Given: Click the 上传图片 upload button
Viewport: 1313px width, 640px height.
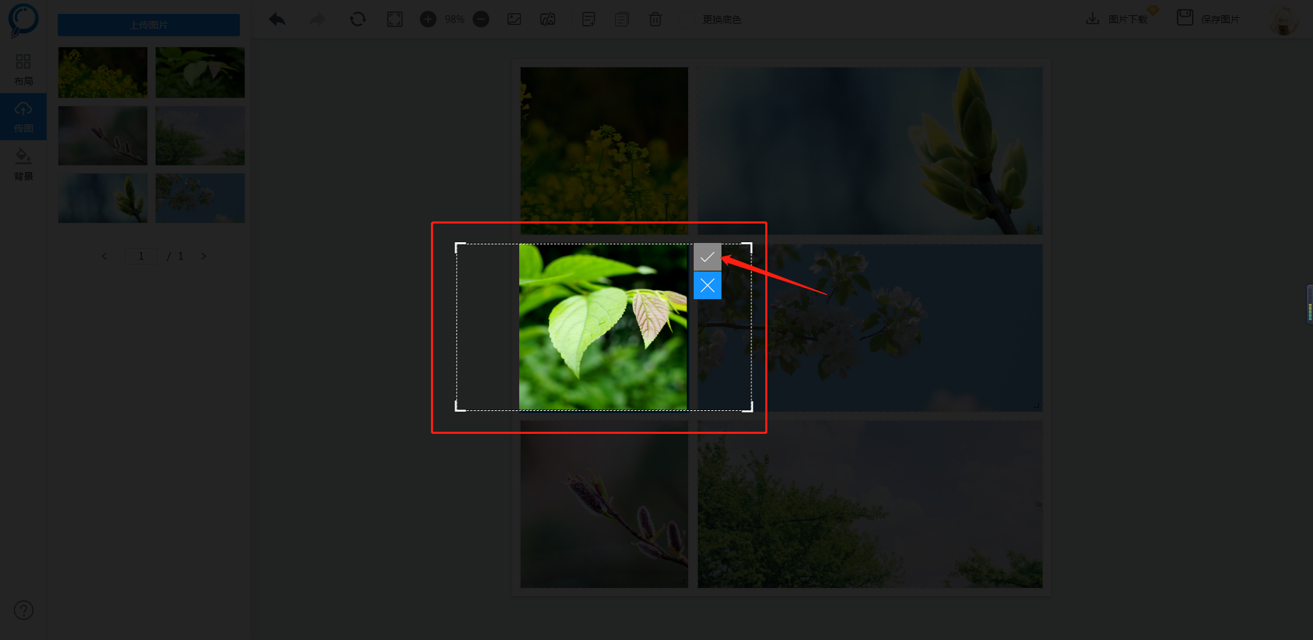Looking at the screenshot, I should click(x=149, y=25).
